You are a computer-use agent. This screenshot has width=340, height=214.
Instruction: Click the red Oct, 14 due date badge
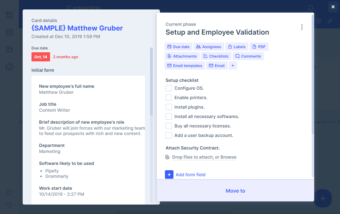(41, 57)
